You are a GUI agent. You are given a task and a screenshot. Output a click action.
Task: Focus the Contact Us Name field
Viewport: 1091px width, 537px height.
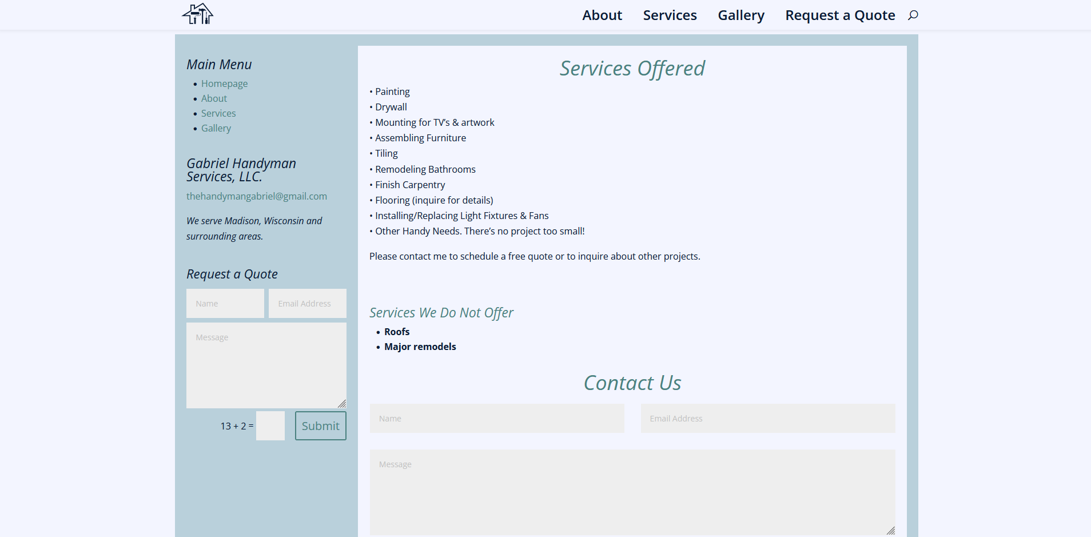pyautogui.click(x=497, y=419)
